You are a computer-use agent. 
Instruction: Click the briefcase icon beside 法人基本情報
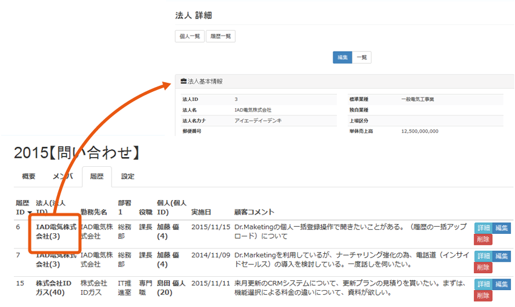point(184,81)
